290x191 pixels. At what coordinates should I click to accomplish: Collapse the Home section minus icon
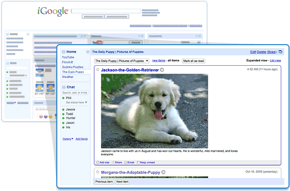tap(64, 52)
